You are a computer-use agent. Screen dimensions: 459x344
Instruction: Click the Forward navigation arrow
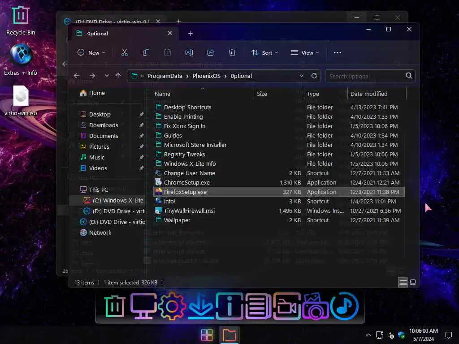(92, 76)
